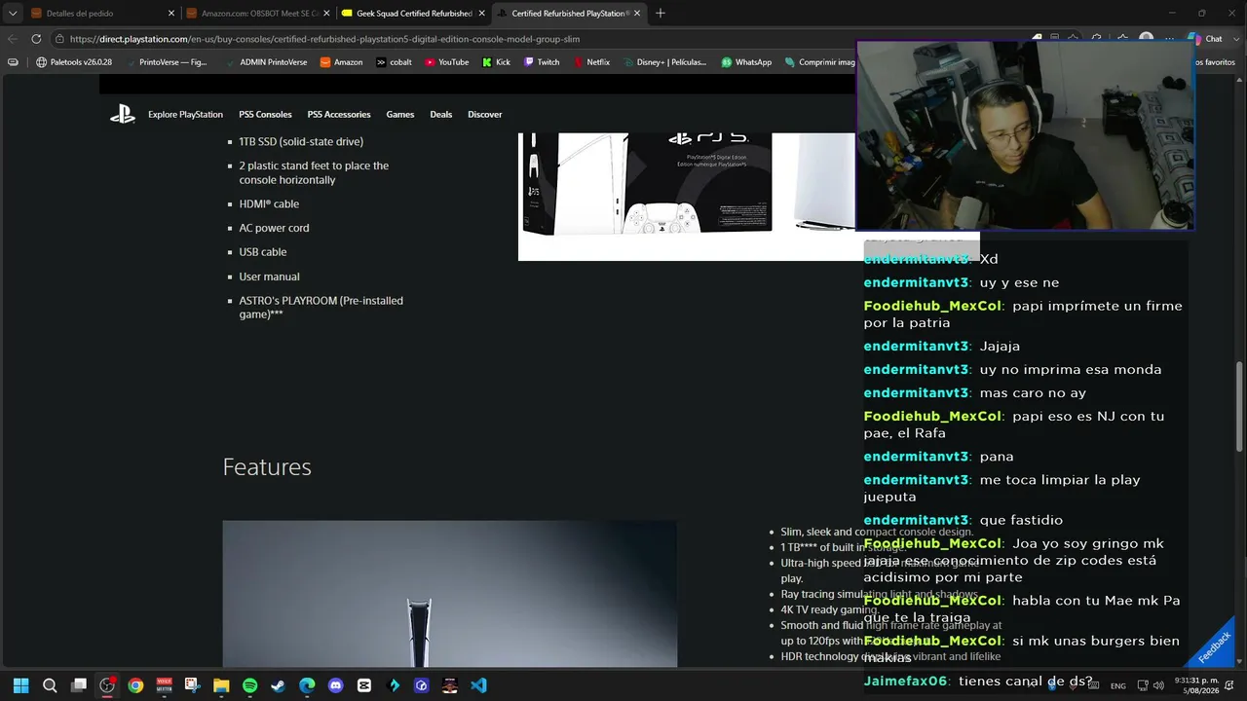This screenshot has width=1247, height=701.
Task: Open the Paletools v26.0.28 bookmark
Action: tap(74, 62)
